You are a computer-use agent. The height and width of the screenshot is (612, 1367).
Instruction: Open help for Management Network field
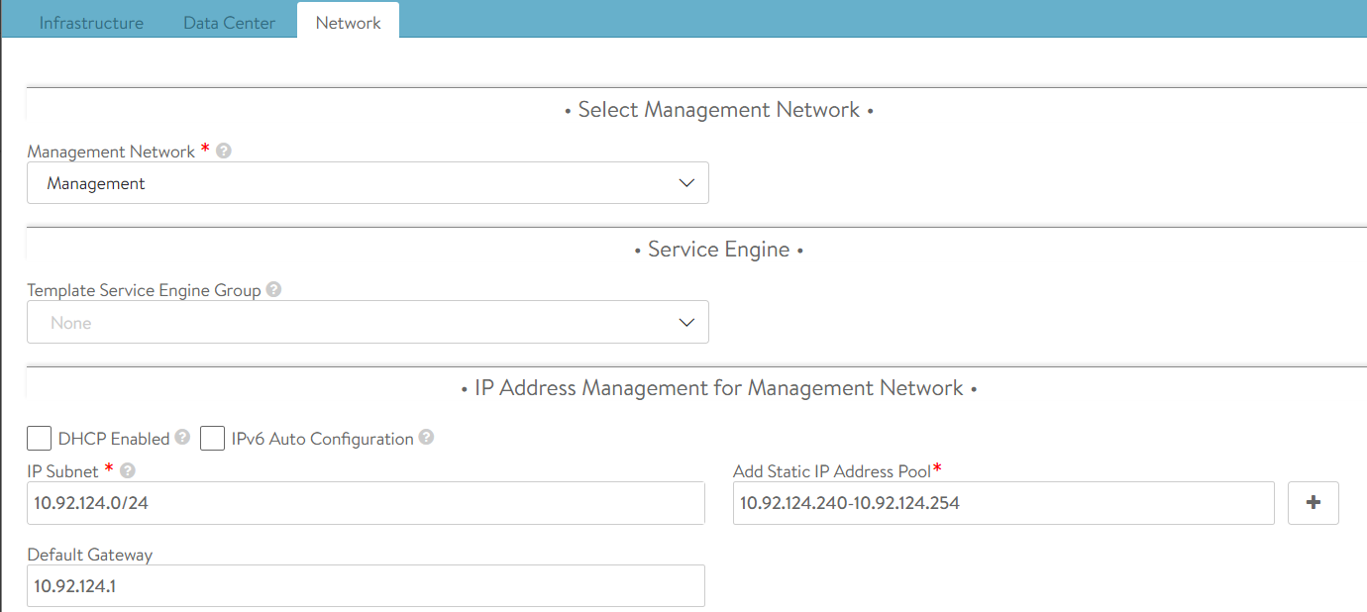224,152
